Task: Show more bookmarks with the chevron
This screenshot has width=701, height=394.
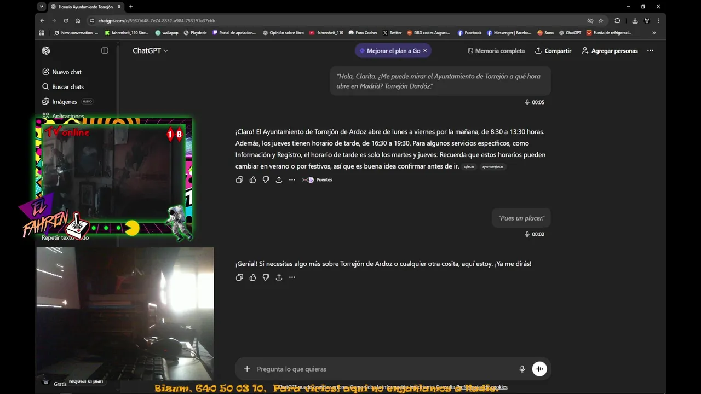Action: coord(654,33)
